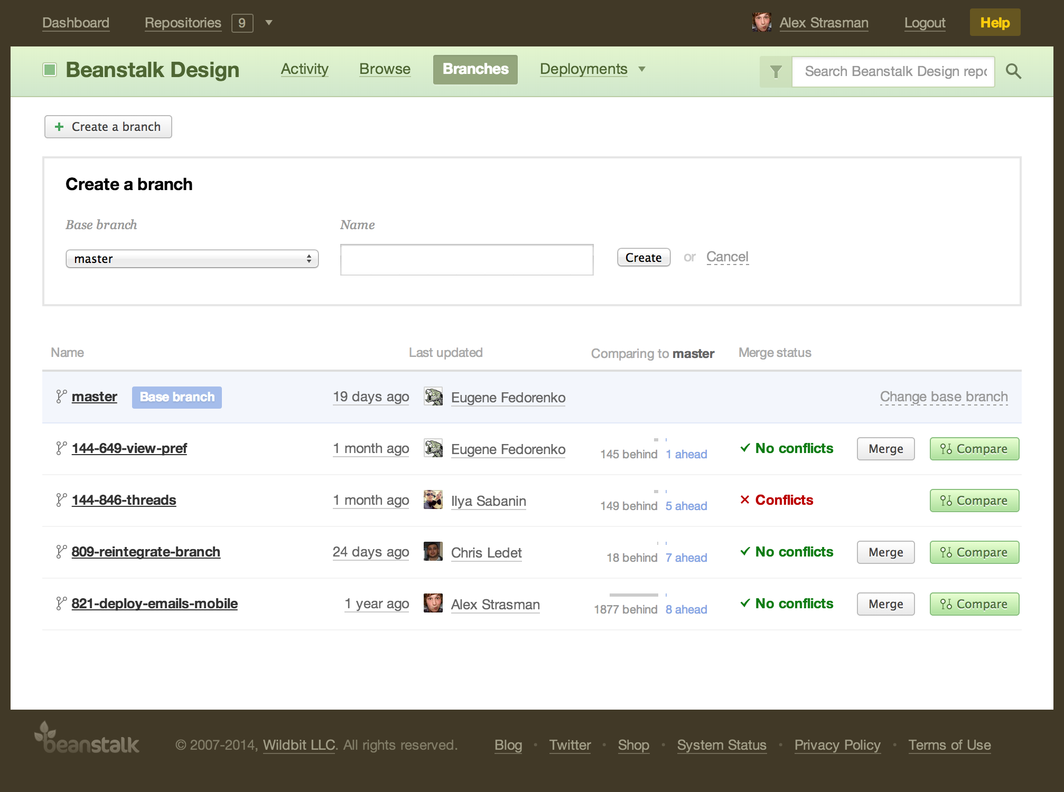Click branch icon next to 144-649-view-pref
Image resolution: width=1064 pixels, height=792 pixels.
(x=61, y=448)
